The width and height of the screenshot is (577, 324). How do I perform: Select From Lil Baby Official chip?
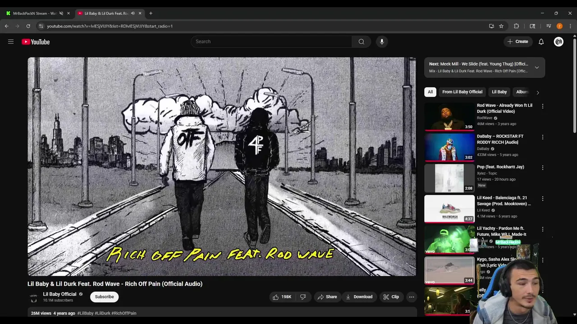pyautogui.click(x=462, y=92)
